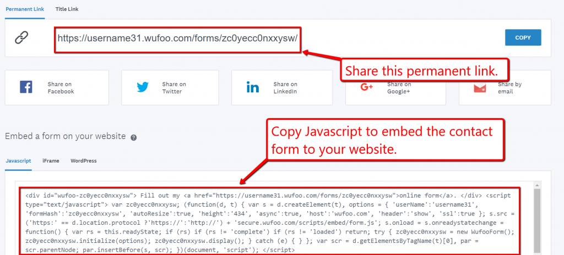
Task: Open the Title Link tab
Action: 67,9
